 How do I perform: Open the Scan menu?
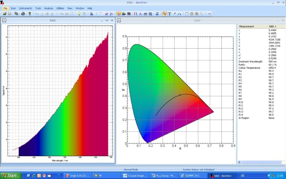(x=13, y=8)
